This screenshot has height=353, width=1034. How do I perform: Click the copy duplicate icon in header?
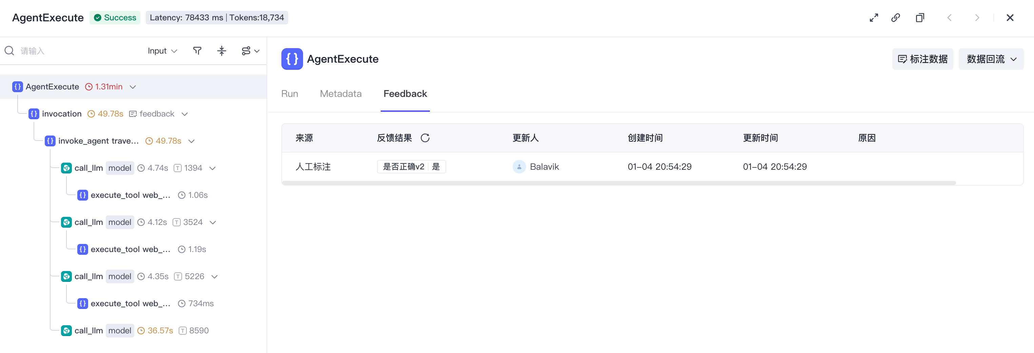coord(920,18)
